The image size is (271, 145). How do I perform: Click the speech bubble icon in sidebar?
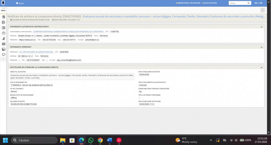point(3,54)
